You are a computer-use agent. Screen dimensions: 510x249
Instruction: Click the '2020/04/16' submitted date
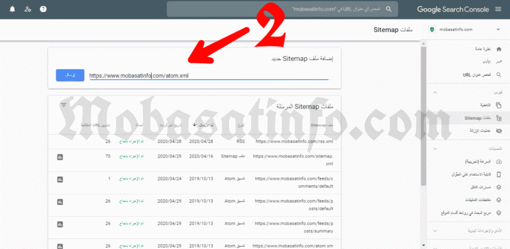pos(201,156)
